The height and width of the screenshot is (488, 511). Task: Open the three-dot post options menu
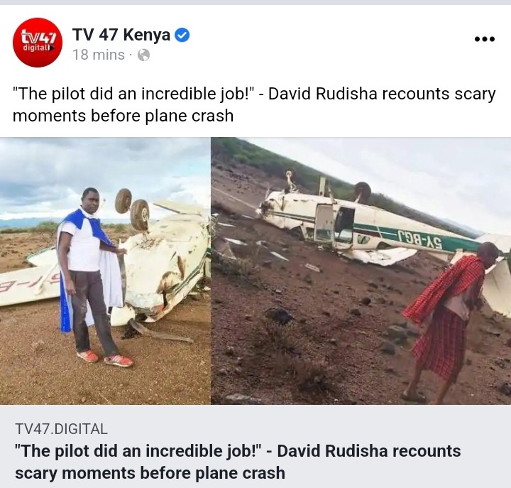click(484, 39)
